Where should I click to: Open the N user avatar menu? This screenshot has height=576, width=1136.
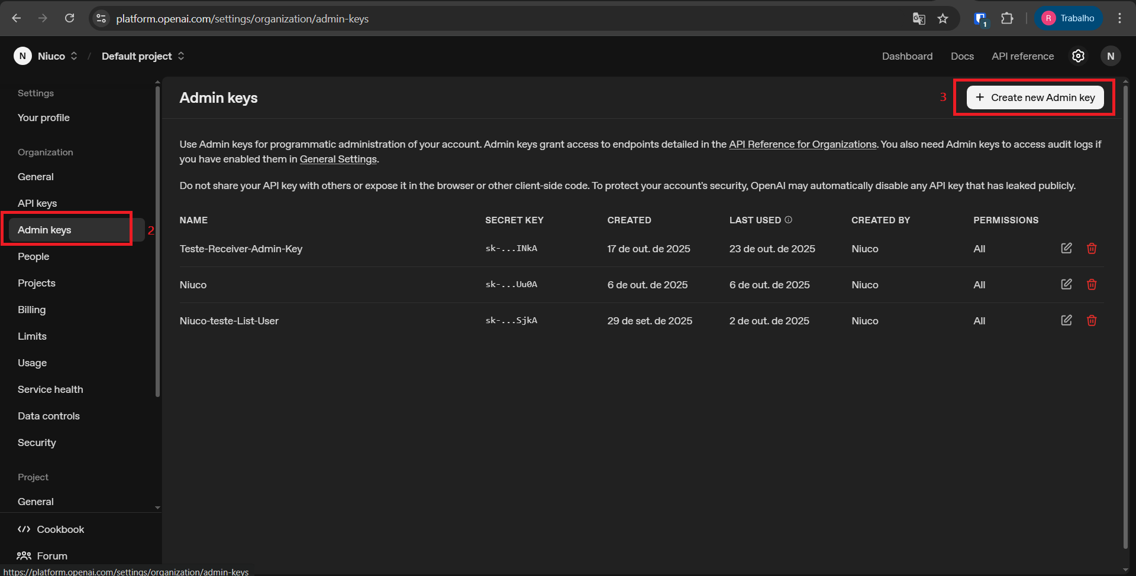point(1111,56)
